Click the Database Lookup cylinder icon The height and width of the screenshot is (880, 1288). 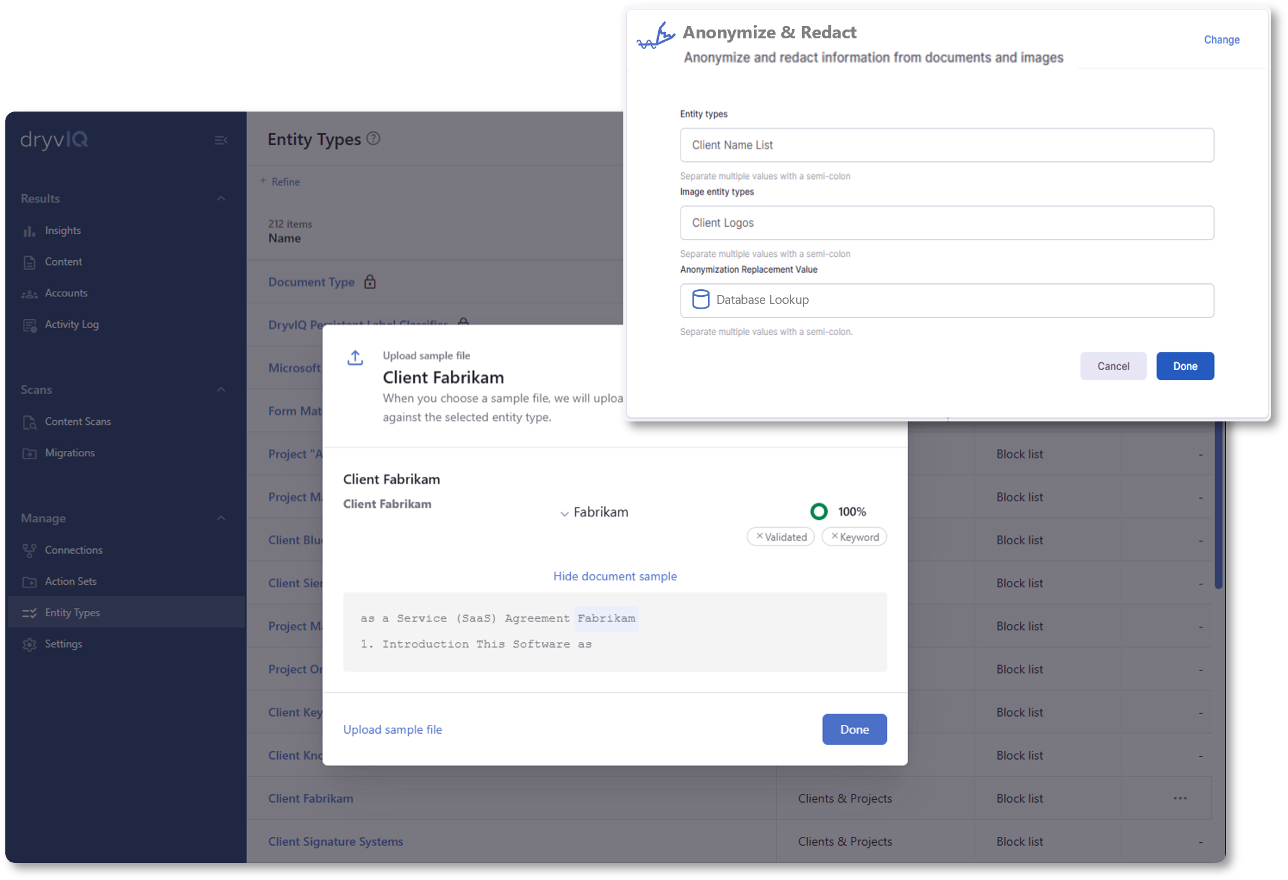click(701, 300)
